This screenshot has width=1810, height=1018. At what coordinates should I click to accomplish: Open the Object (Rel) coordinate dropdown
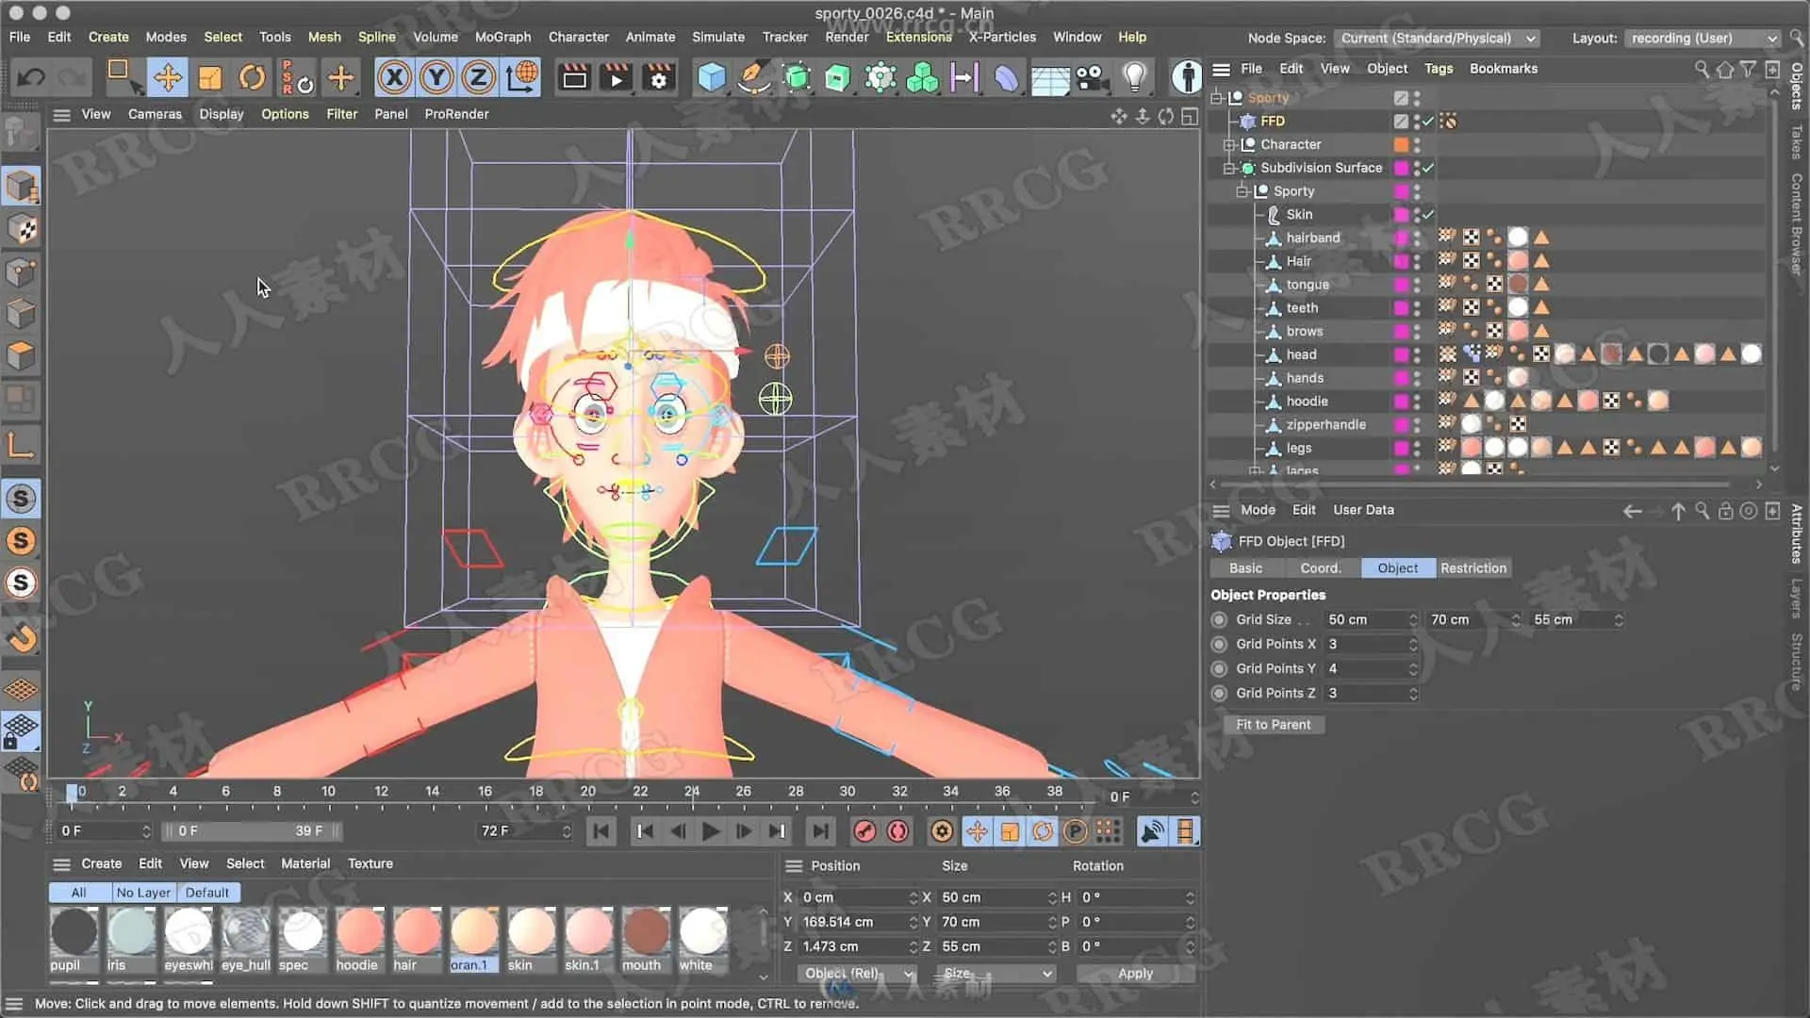856,974
